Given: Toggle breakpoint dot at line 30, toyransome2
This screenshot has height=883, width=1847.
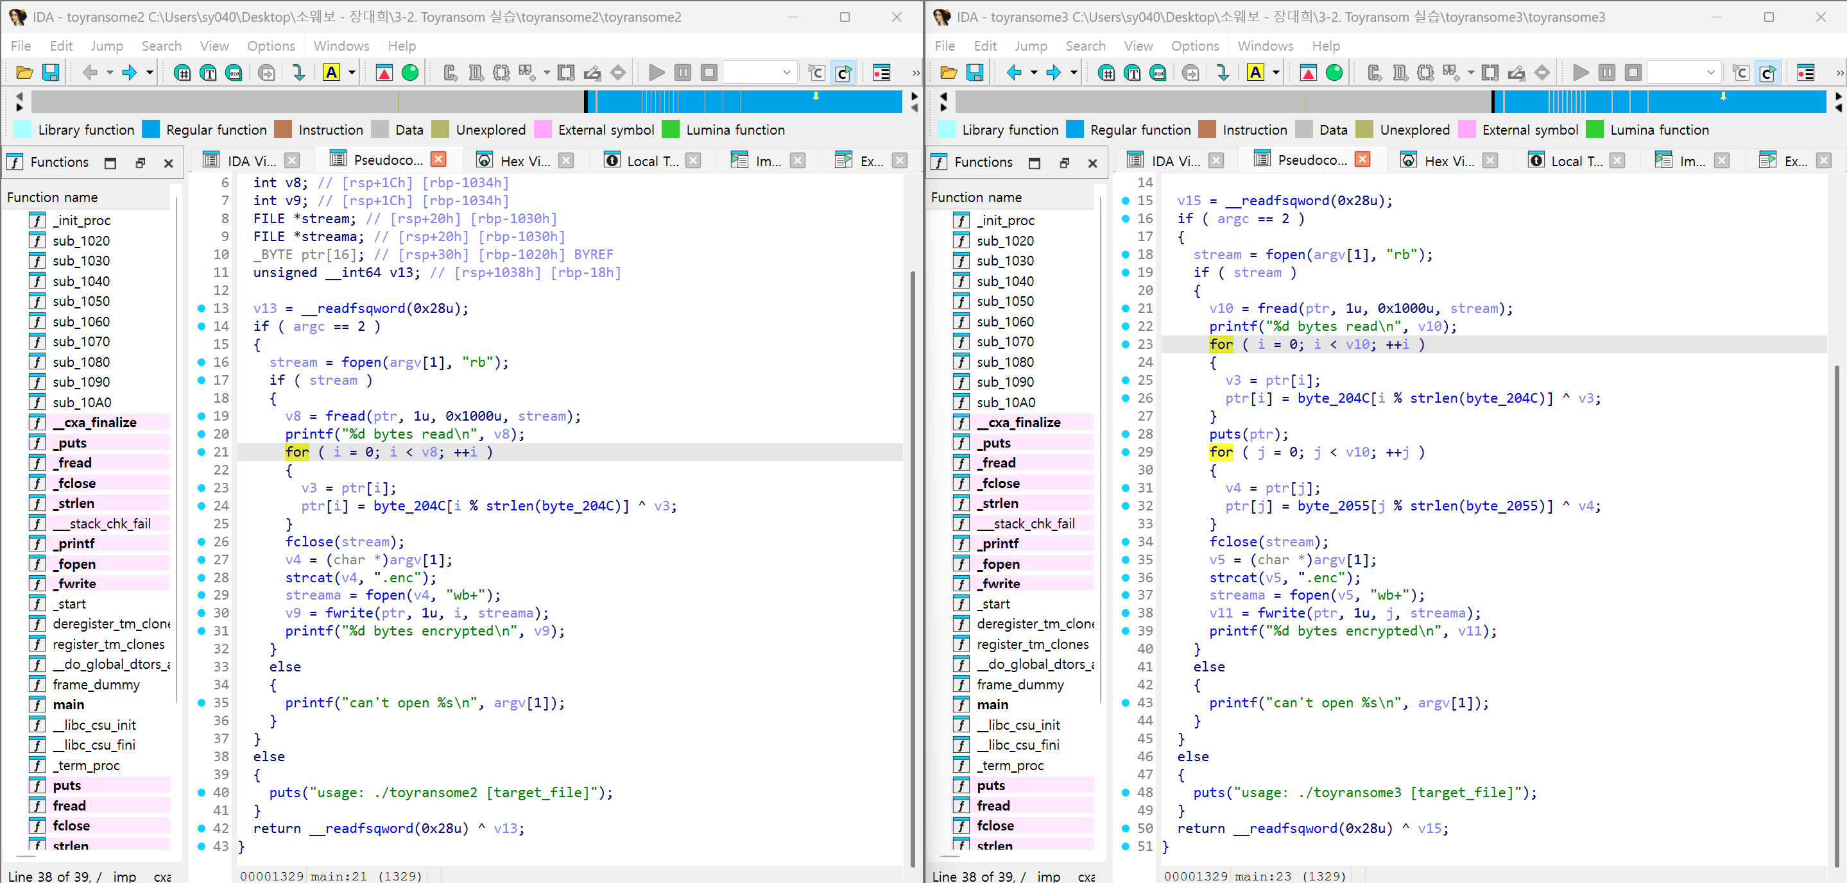Looking at the screenshot, I should (x=202, y=613).
